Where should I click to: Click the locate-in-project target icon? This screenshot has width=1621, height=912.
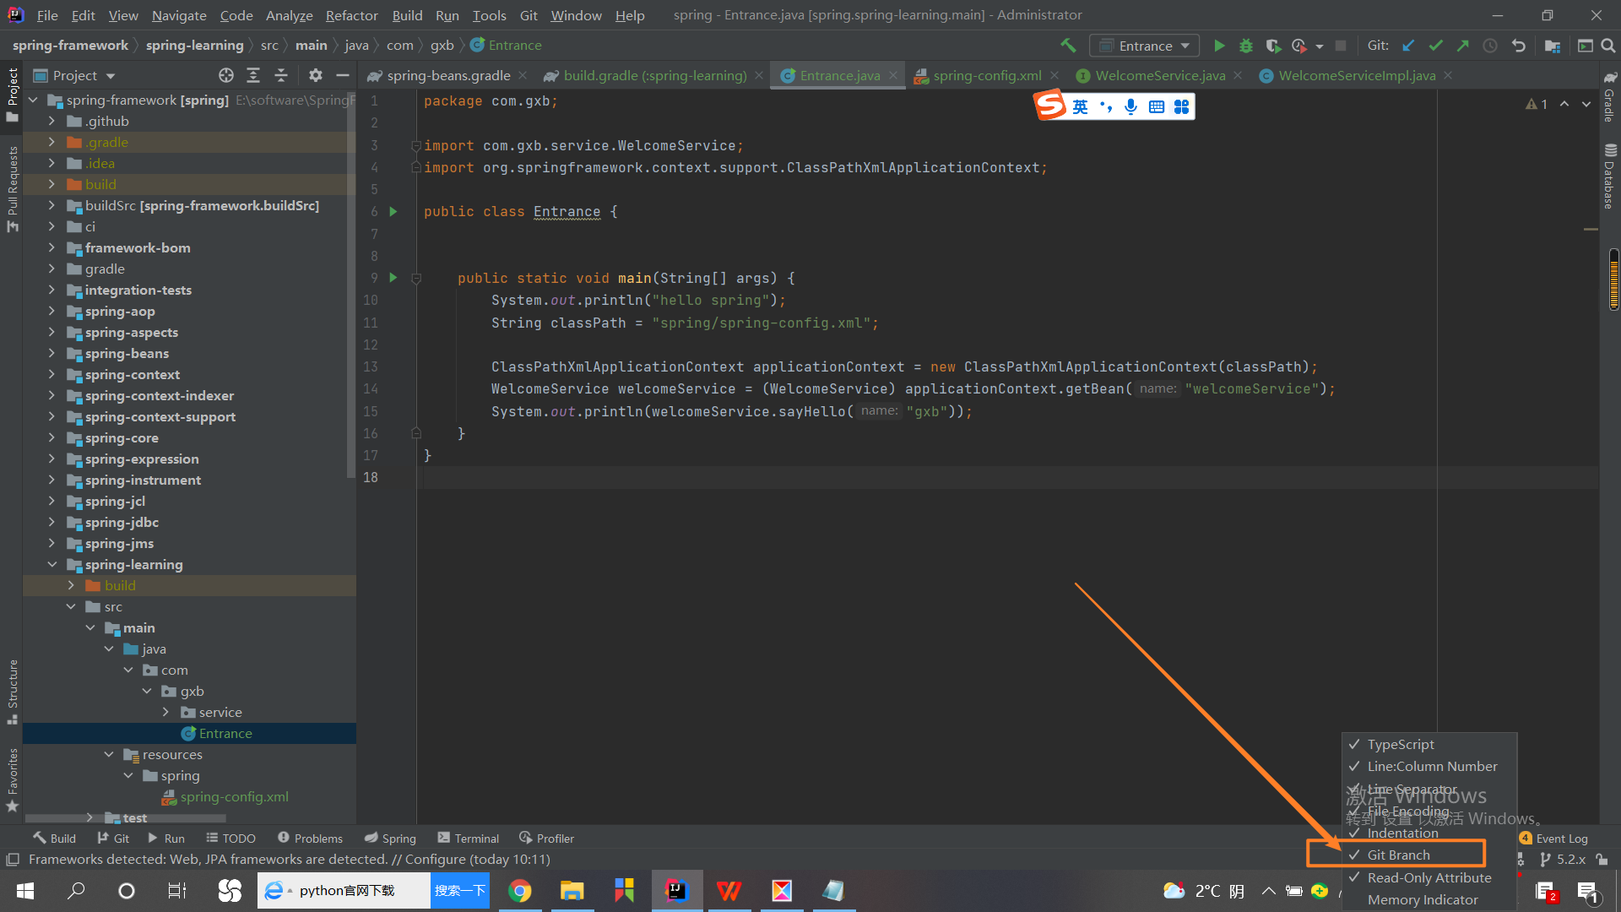coord(226,76)
